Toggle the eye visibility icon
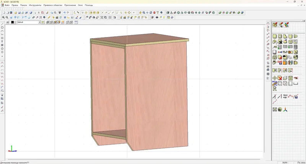The width and height of the screenshot is (306, 164). [296, 78]
